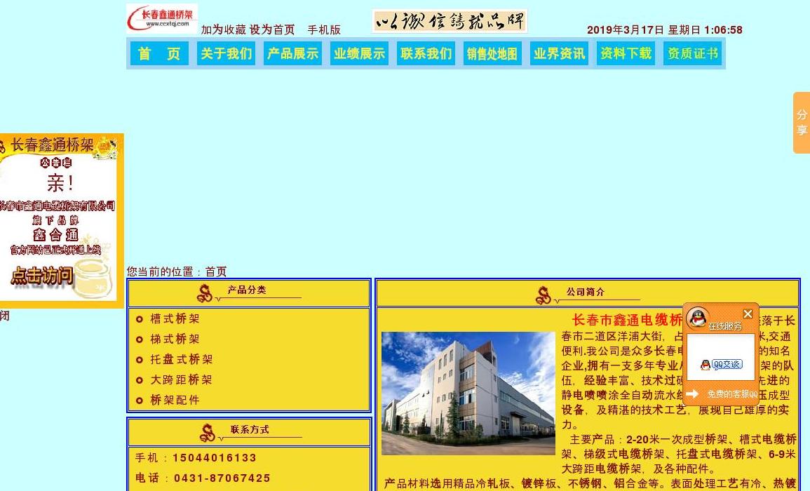Open 资质证书 navigation item
This screenshot has width=810, height=491.
pyautogui.click(x=692, y=53)
